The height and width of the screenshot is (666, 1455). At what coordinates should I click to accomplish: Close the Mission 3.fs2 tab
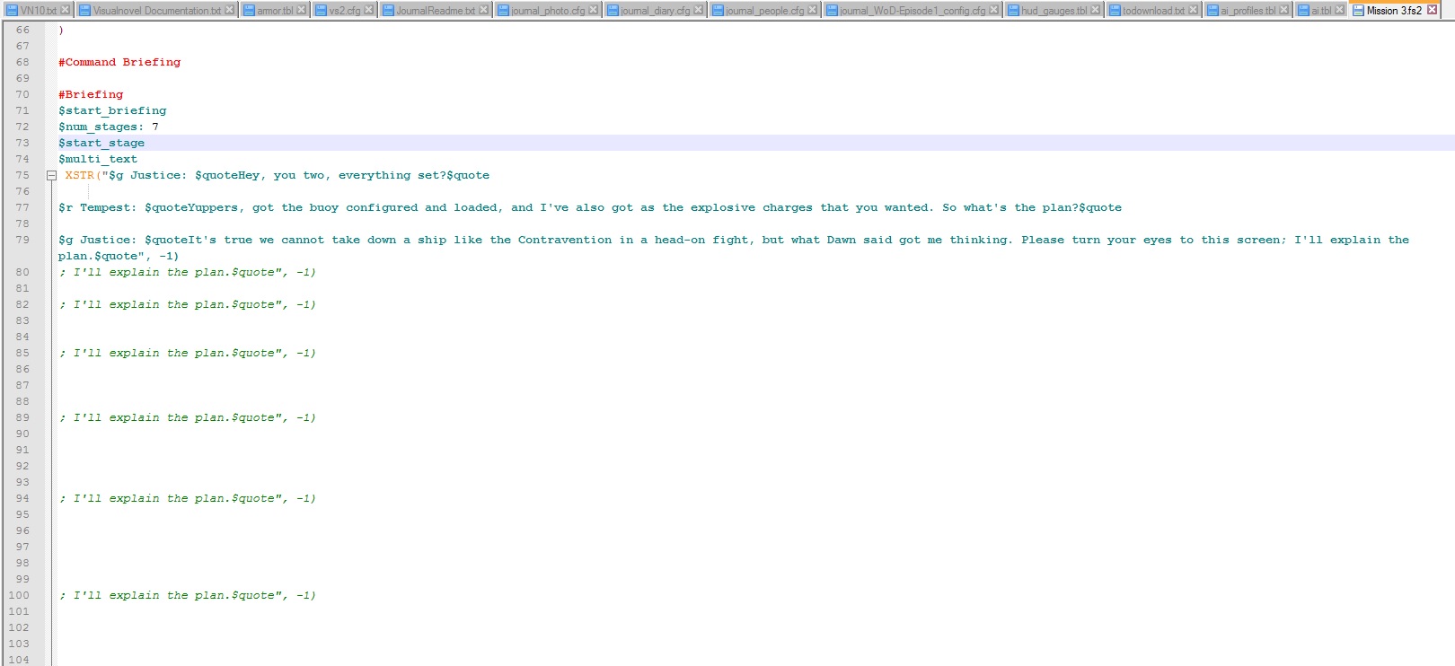[1432, 10]
